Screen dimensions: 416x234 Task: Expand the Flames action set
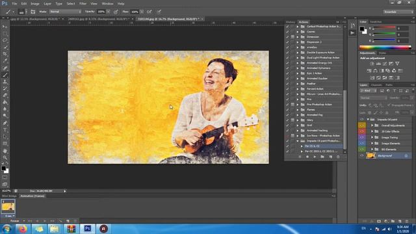pyautogui.click(x=298, y=110)
